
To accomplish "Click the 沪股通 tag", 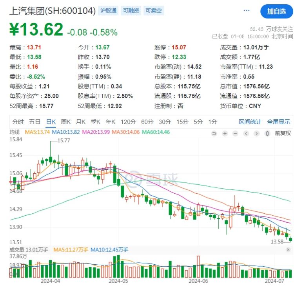I will click(x=108, y=11).
